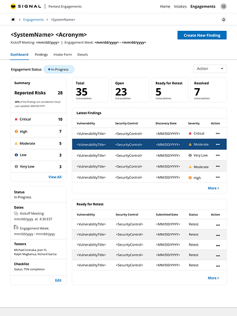This screenshot has width=237, height=316.
Task: Open the SS user avatar
Action: point(223,7)
